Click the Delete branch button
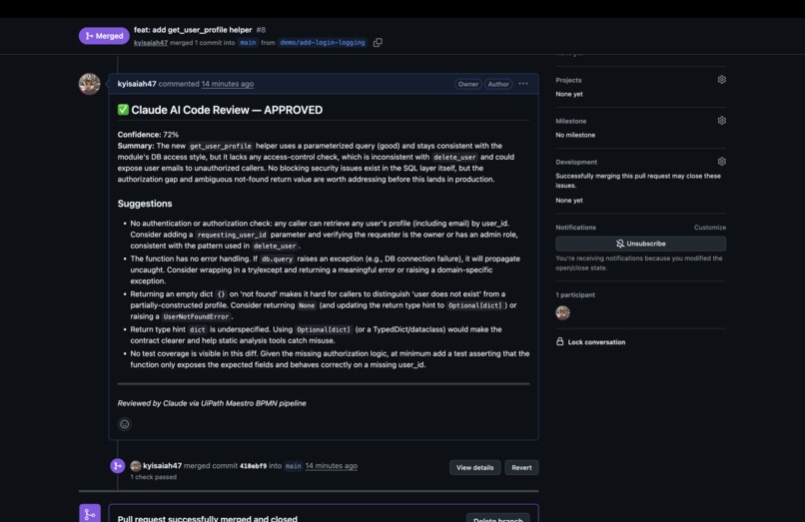The width and height of the screenshot is (805, 522). coord(498,518)
